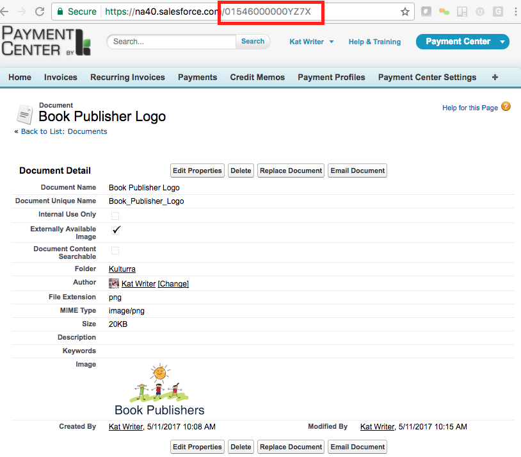Screen dimensions: 521x457
Task: Click the green Secure padlock icon
Action: [x=60, y=12]
